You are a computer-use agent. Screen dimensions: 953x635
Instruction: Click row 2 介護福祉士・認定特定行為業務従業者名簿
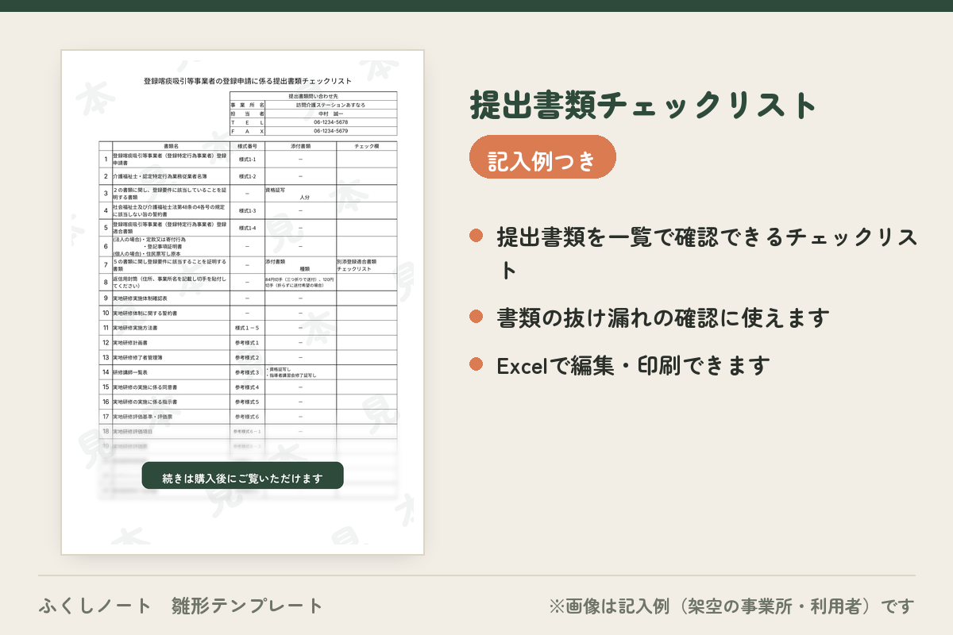click(171, 176)
